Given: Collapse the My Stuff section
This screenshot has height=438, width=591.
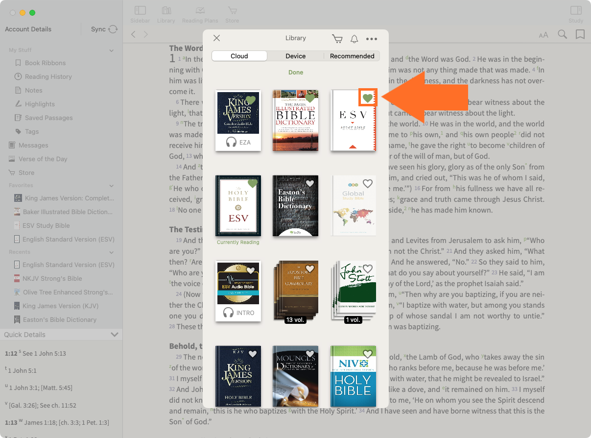Looking at the screenshot, I should [112, 50].
